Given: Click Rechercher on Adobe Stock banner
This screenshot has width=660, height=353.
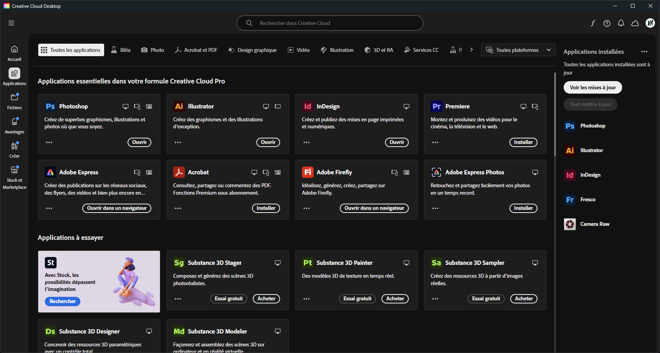Looking at the screenshot, I should tap(62, 302).
